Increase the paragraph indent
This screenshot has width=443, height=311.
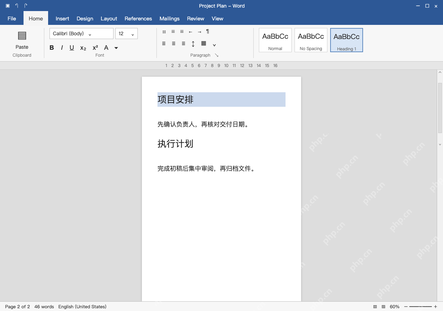199,32
